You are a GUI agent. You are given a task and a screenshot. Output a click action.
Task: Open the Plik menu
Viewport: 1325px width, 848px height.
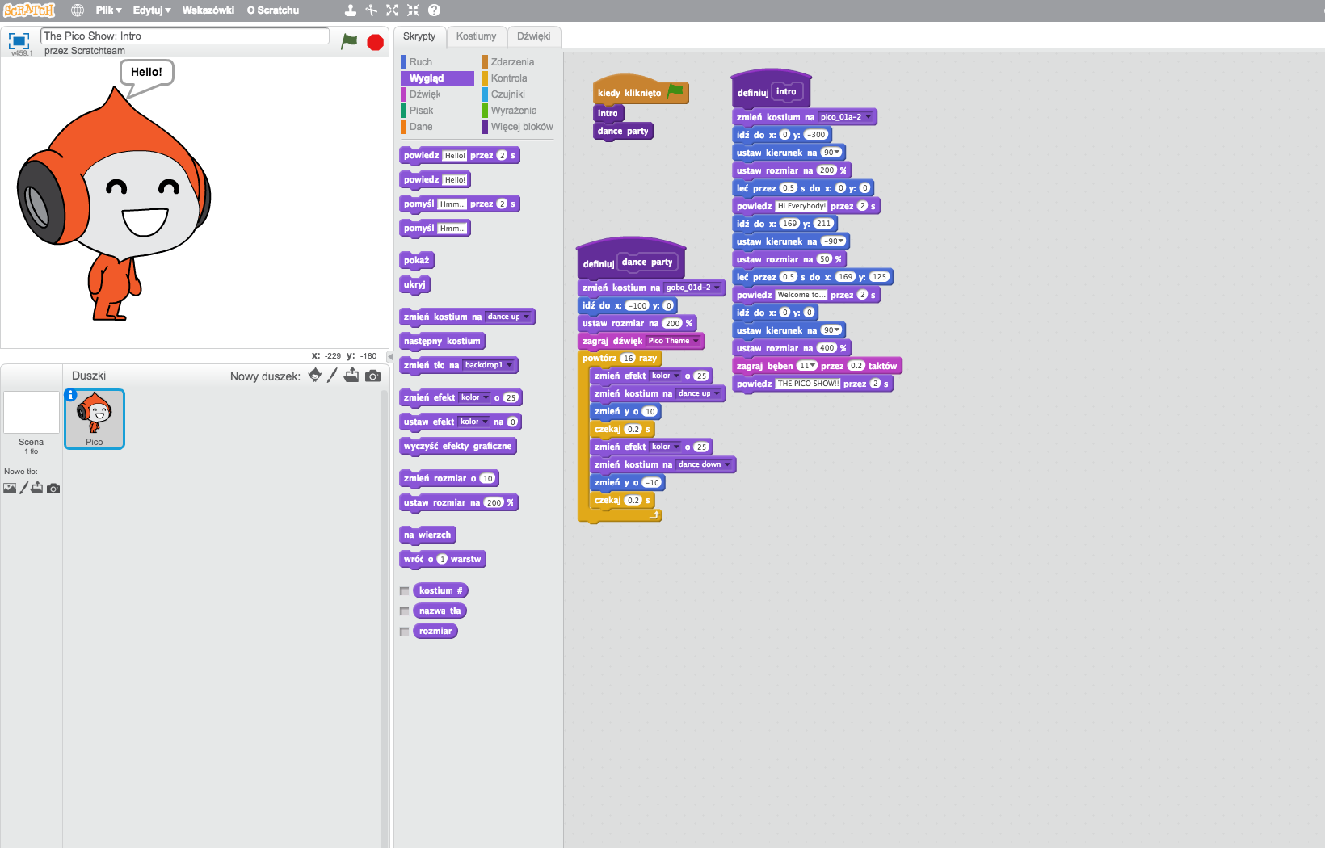(x=108, y=10)
